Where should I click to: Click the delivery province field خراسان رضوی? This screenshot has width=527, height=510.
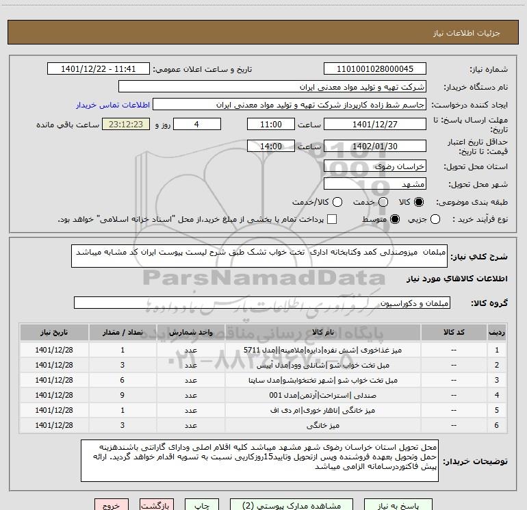pos(375,166)
